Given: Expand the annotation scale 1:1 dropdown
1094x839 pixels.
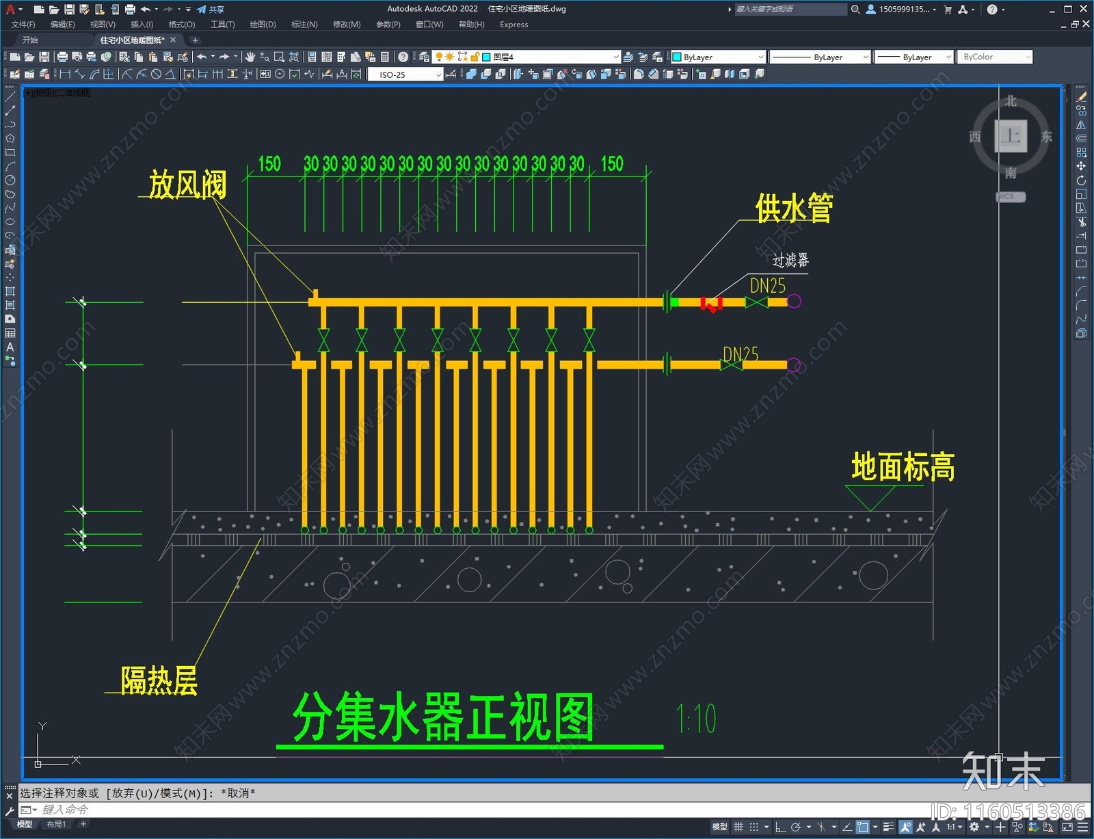Looking at the screenshot, I should pos(960,827).
